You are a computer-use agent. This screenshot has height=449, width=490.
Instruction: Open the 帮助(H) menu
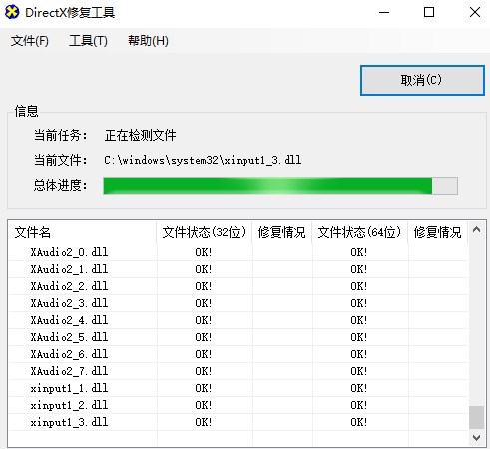[148, 41]
